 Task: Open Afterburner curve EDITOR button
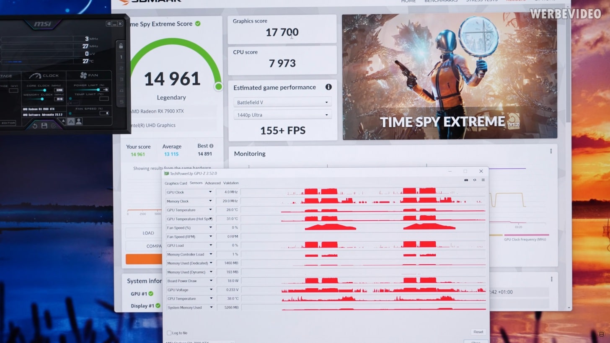pyautogui.click(x=8, y=123)
